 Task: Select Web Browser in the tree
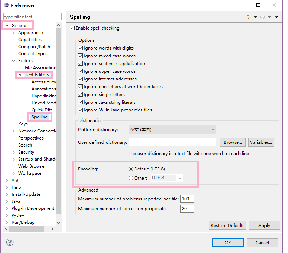point(32,166)
